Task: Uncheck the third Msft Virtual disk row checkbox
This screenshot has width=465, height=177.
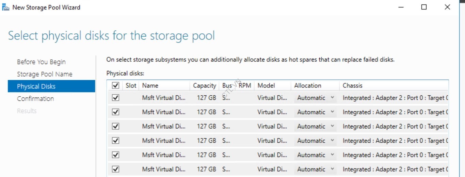Action: (116, 126)
